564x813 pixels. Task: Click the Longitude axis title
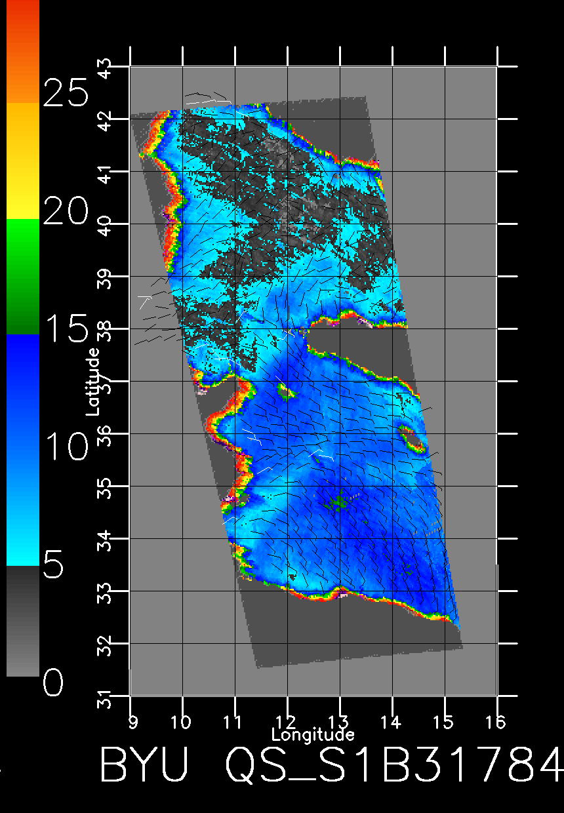click(313, 734)
